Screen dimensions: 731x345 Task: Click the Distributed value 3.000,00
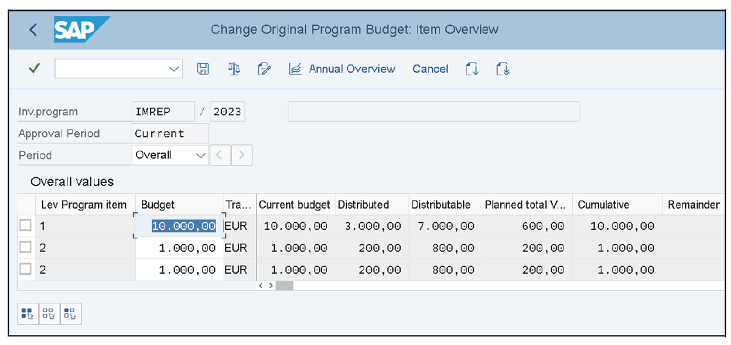pyautogui.click(x=373, y=226)
